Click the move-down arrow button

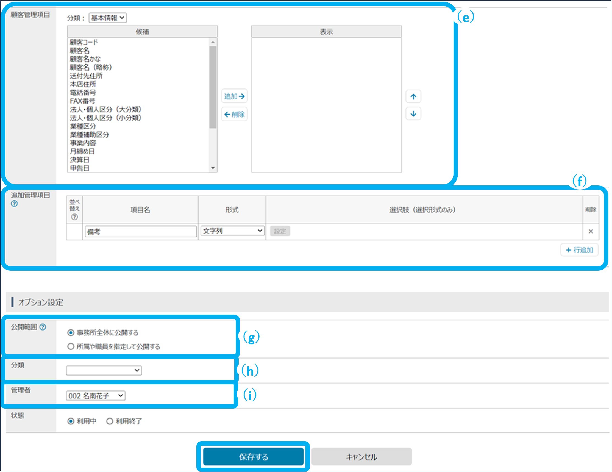413,114
